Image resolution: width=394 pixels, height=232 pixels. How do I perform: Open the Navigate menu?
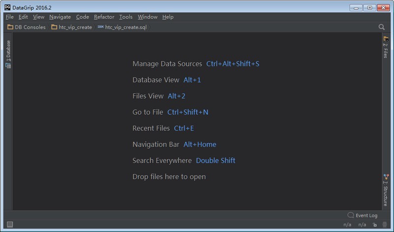[60, 17]
